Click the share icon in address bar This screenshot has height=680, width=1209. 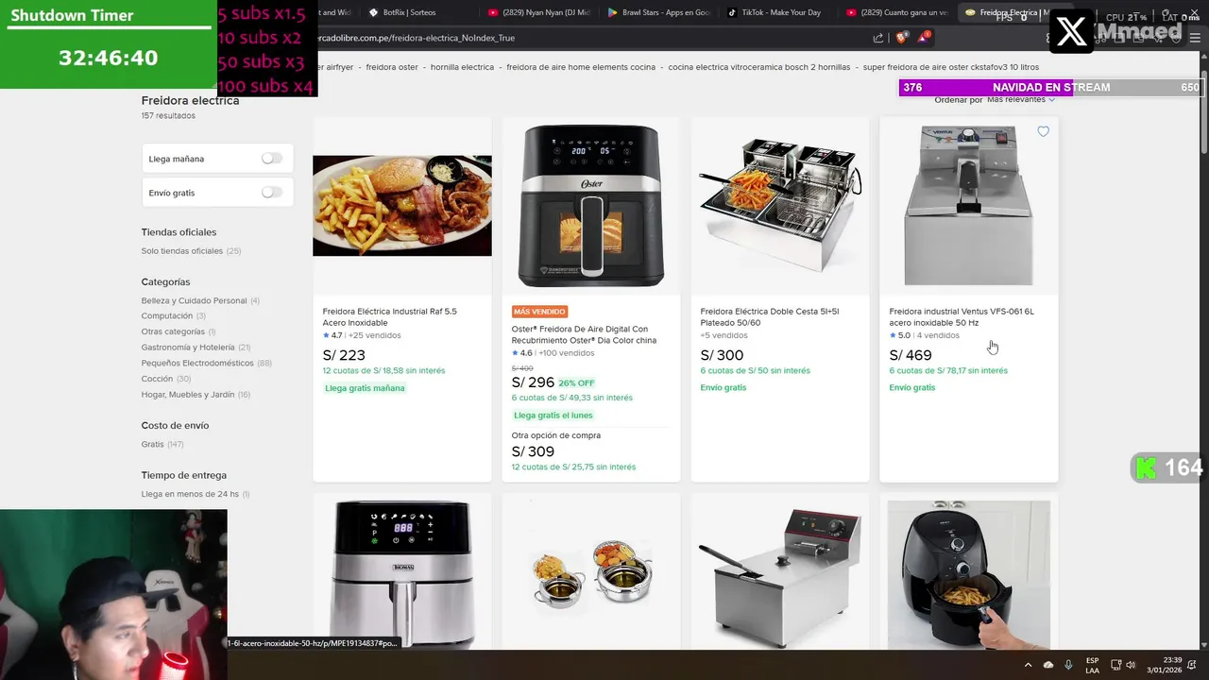click(x=878, y=38)
